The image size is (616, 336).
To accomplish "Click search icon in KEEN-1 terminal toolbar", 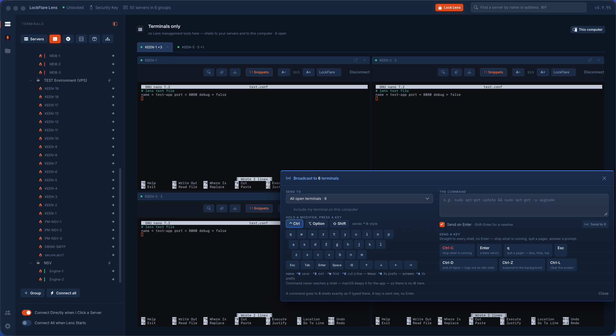I will point(209,72).
